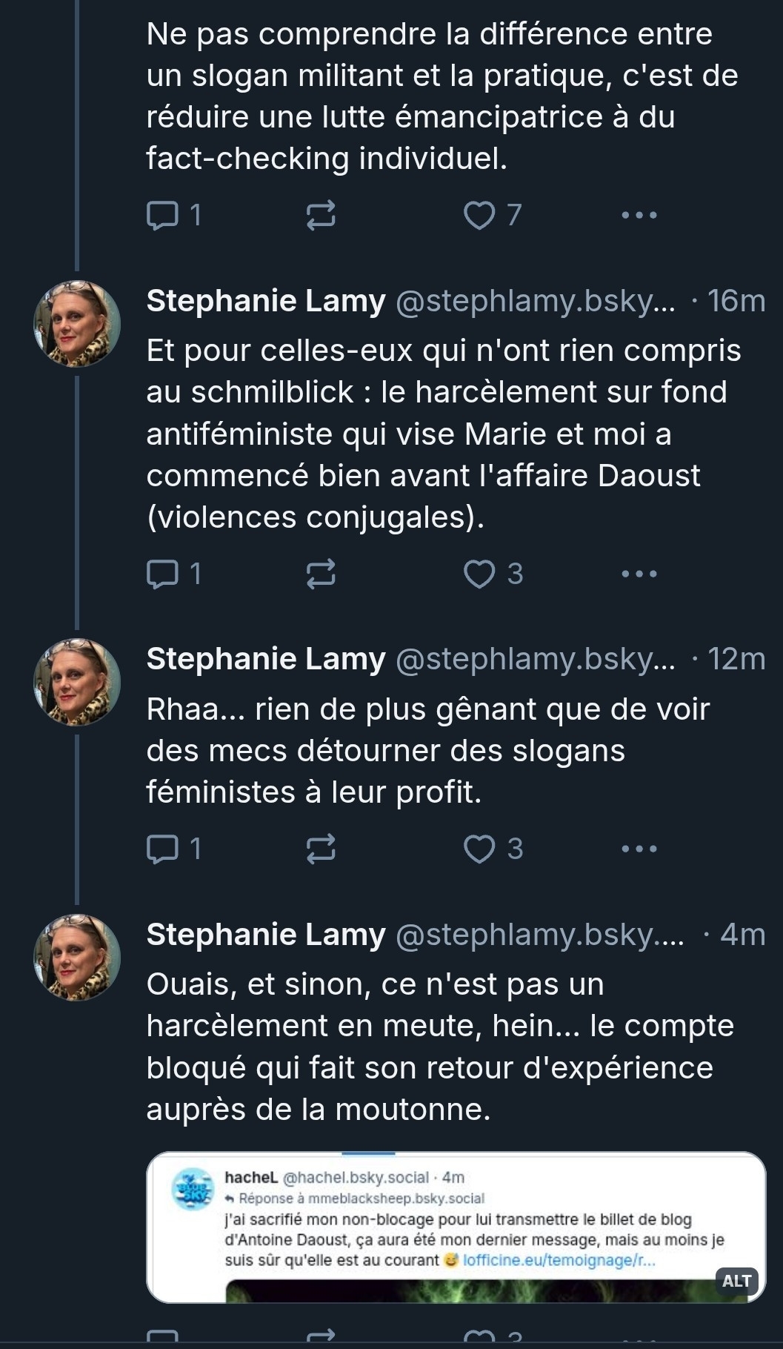The height and width of the screenshot is (1349, 783).
Task: Open more options on slogans féministes post
Action: [639, 849]
